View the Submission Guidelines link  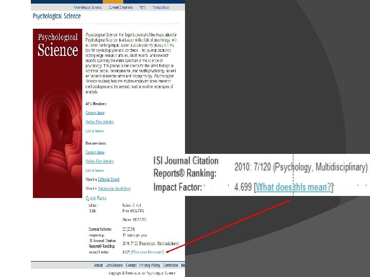[114, 188]
